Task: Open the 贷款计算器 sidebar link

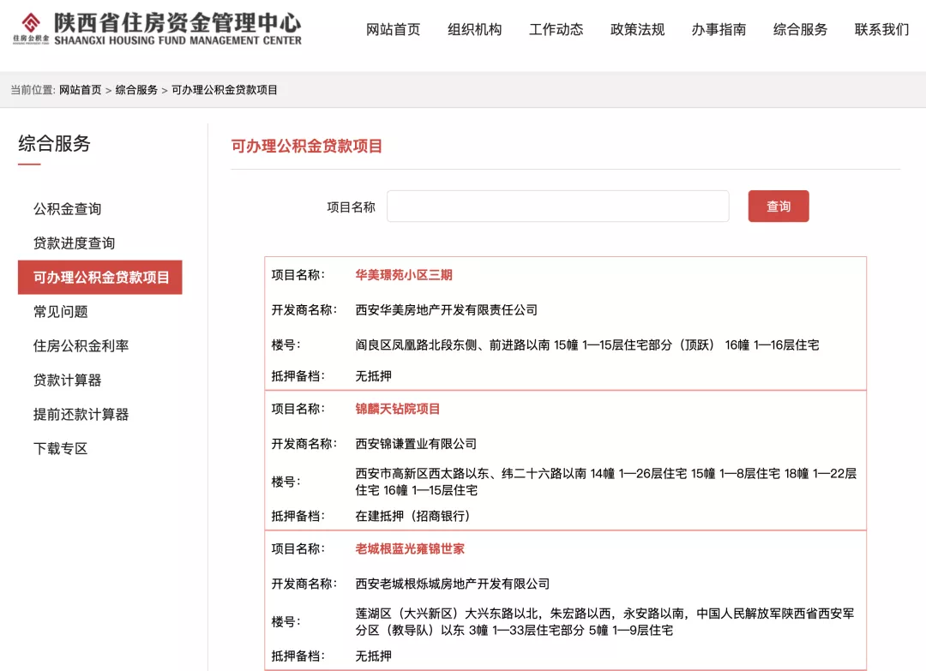Action: point(67,380)
